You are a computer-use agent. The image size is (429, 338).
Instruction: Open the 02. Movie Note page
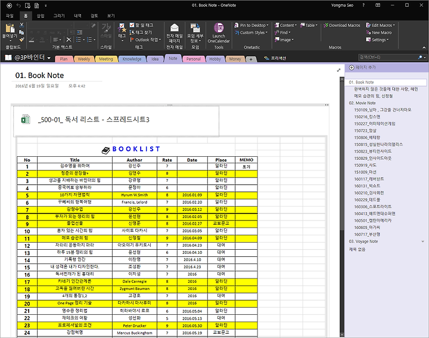362,103
